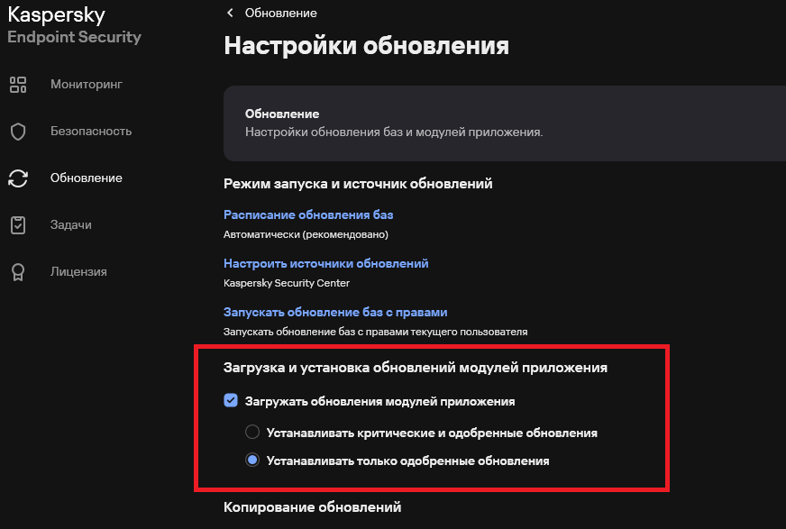Image resolution: width=786 pixels, height=529 pixels.
Task: Click the back chevron icon near Обновление
Action: [230, 13]
